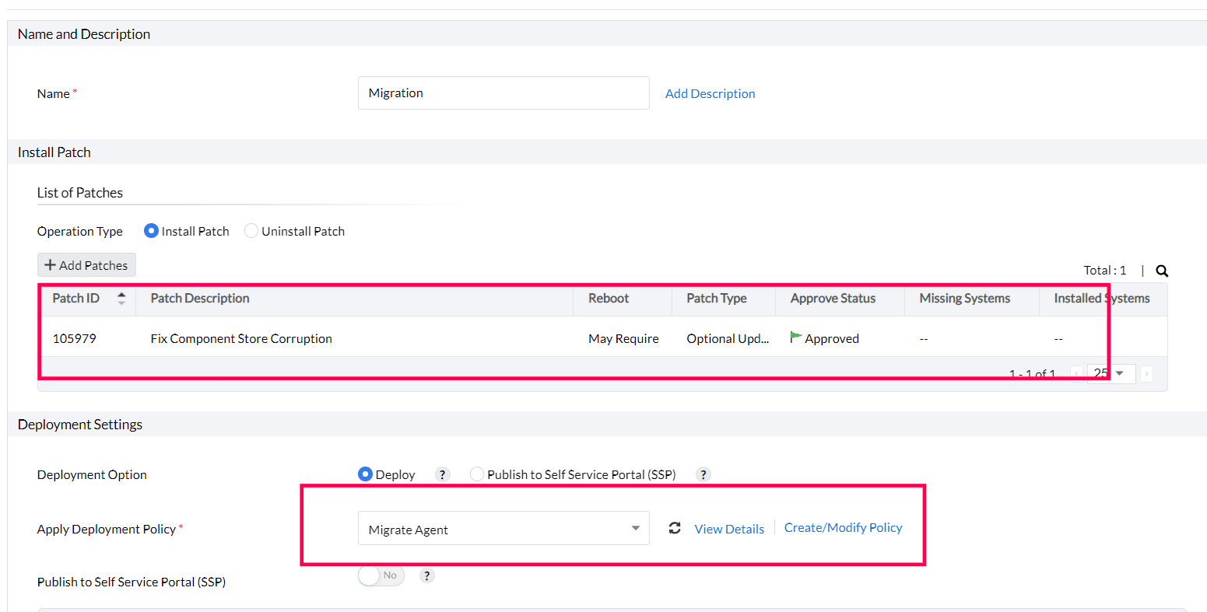Screen dimensions: 1207x612
Task: Click the Patch Description column header
Action: (200, 299)
